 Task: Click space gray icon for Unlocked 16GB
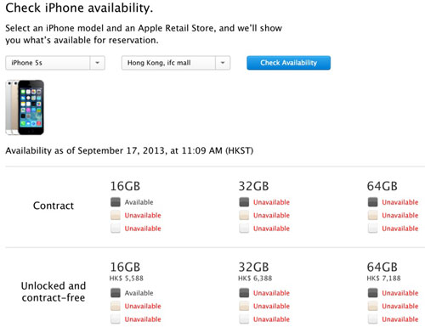pos(116,293)
